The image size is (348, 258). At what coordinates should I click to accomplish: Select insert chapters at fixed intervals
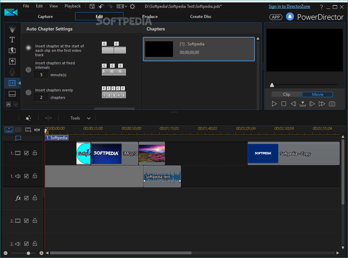(x=28, y=70)
